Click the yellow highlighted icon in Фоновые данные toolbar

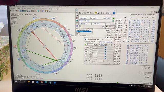click(96, 13)
